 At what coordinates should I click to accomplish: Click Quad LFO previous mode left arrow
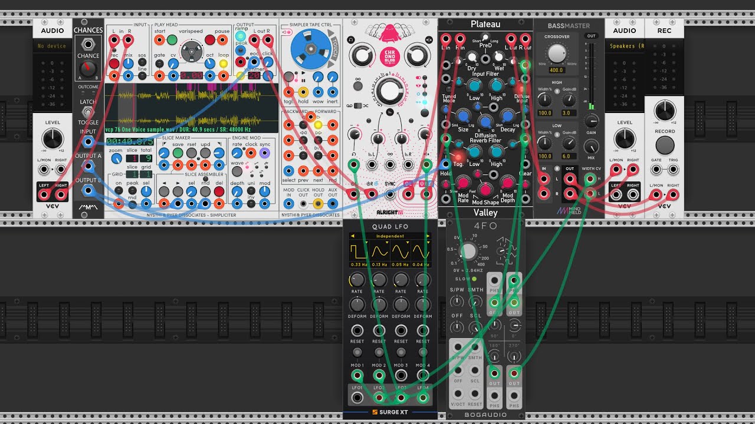tap(352, 236)
